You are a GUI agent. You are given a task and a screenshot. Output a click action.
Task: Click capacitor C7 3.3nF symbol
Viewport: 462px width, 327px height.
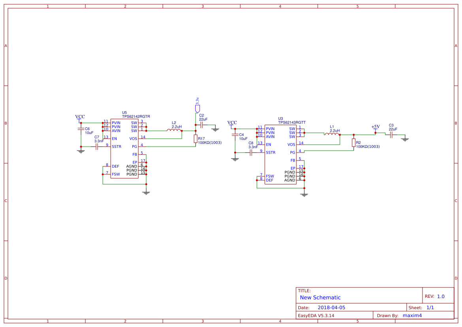coord(96,146)
